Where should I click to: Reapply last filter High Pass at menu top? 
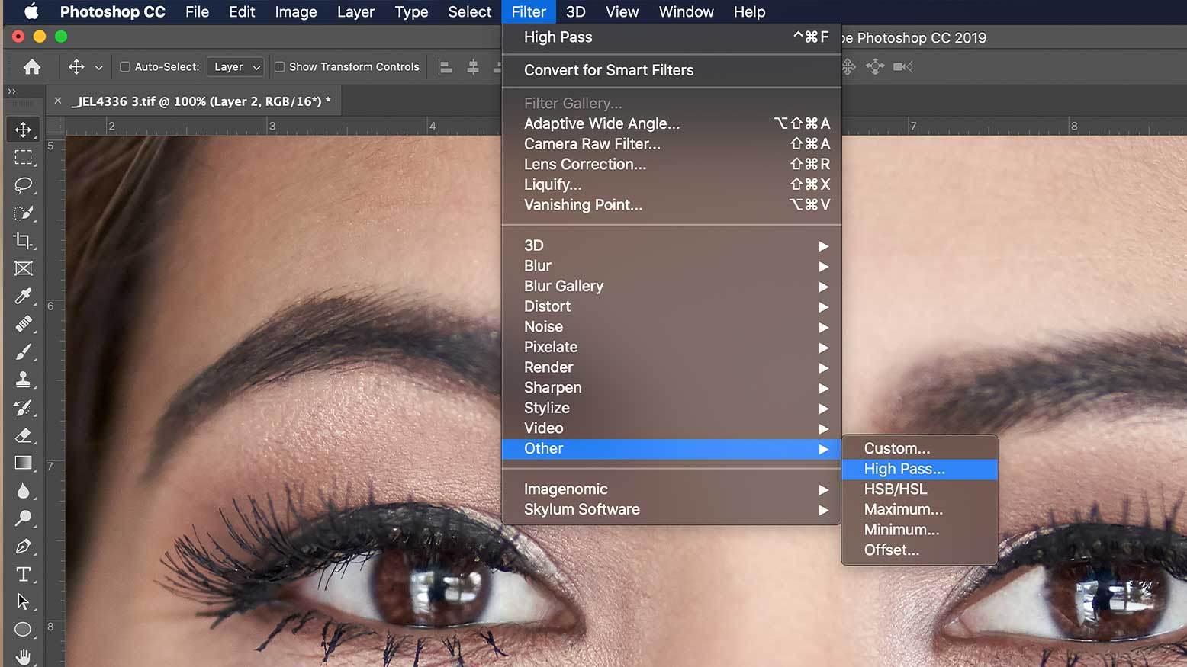tap(671, 37)
